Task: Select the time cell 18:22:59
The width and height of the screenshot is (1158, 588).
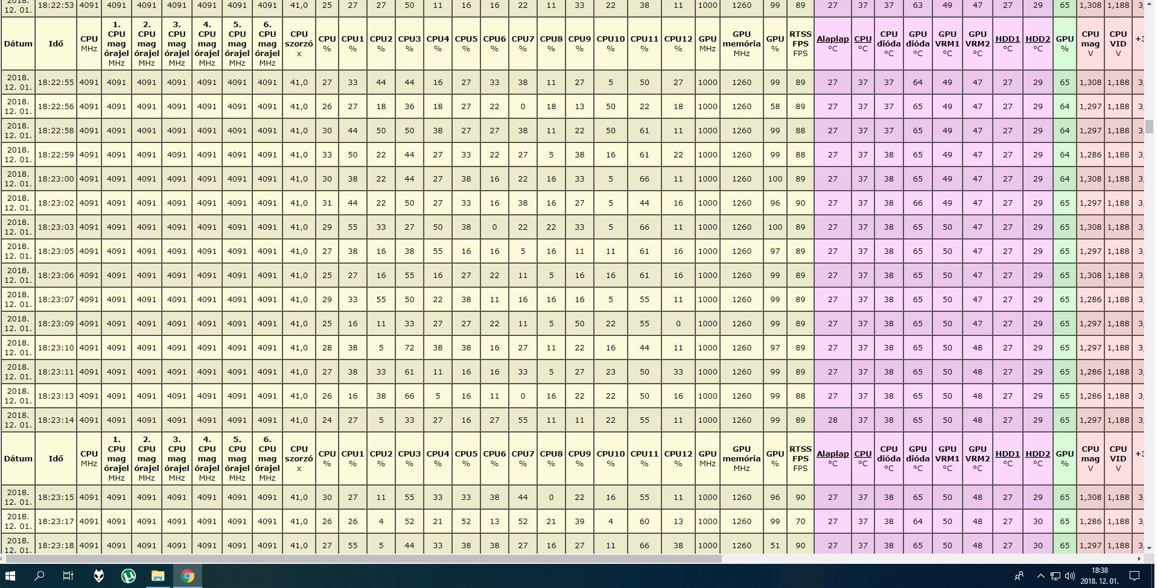Action: coord(56,154)
